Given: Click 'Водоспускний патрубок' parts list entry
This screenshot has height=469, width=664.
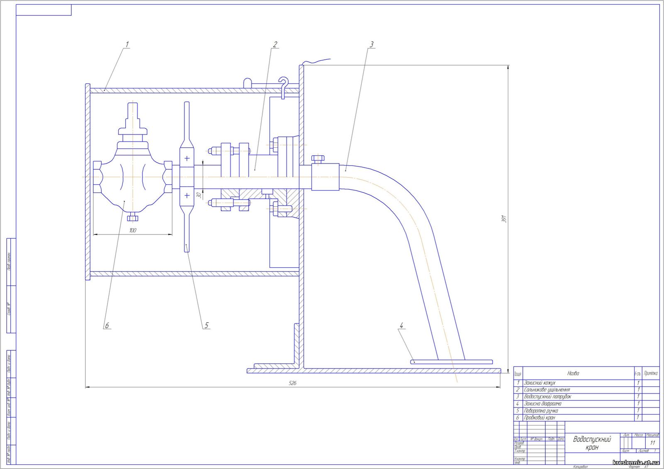Looking at the screenshot, I should [x=547, y=397].
